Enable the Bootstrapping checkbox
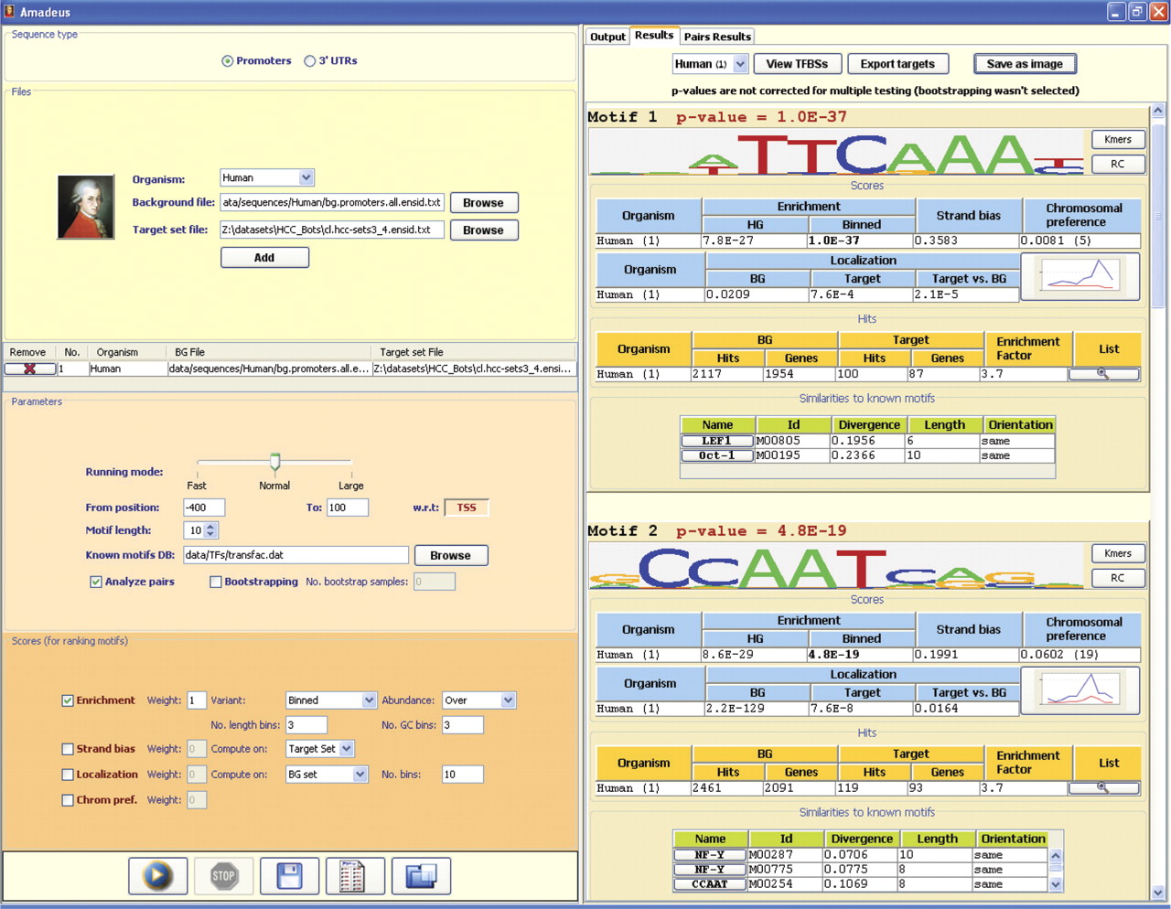The height and width of the screenshot is (909, 1171). [216, 582]
